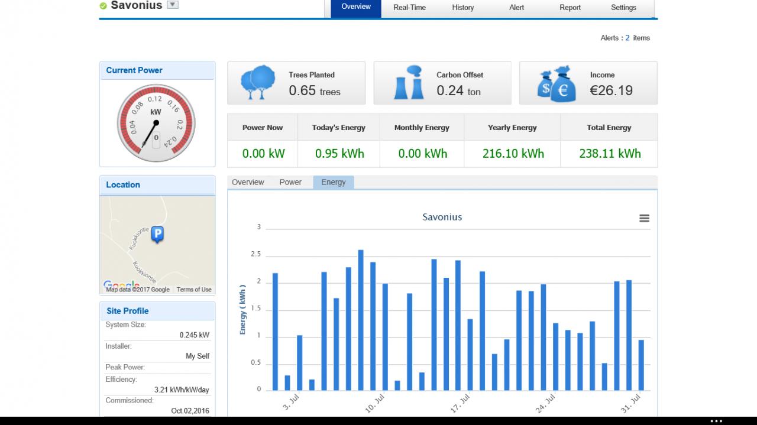Viewport: 757px width, 425px height.
Task: Open the Savonius site dropdown arrow
Action: [x=173, y=5]
